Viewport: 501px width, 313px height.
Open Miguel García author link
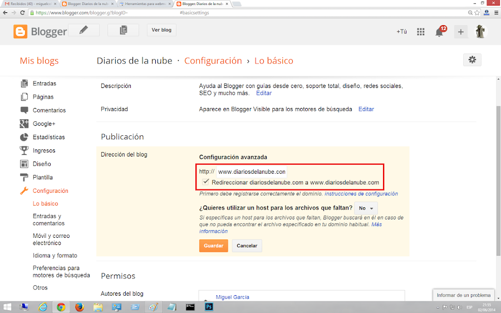(x=233, y=297)
